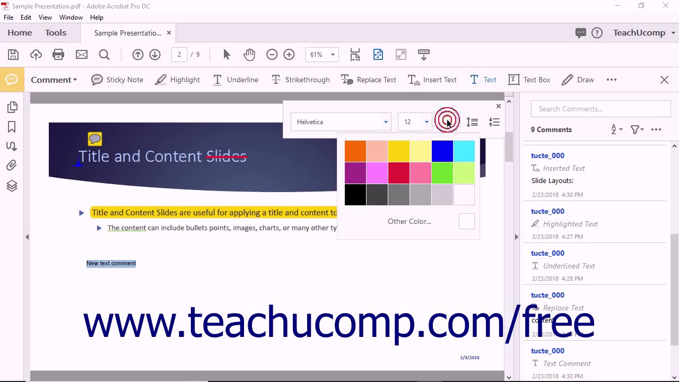
Task: Open the notifications chat icon
Action: pos(581,33)
